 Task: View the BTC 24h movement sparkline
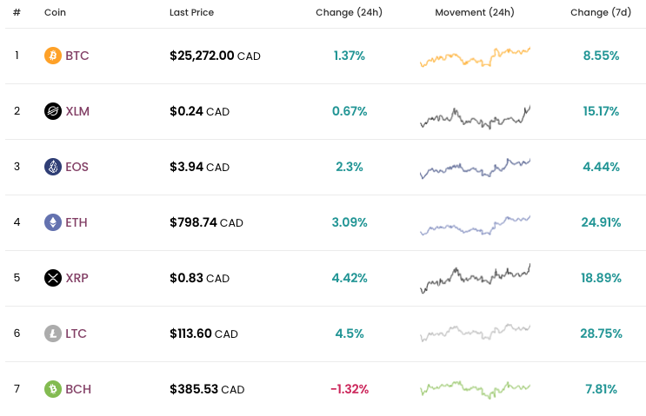click(475, 56)
